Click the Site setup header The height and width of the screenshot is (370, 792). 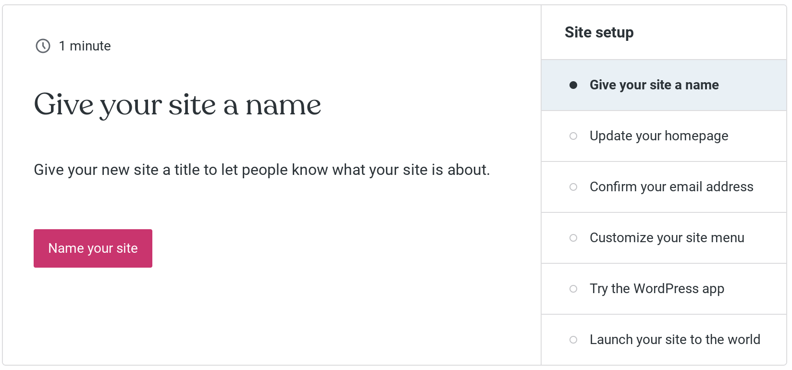tap(599, 32)
